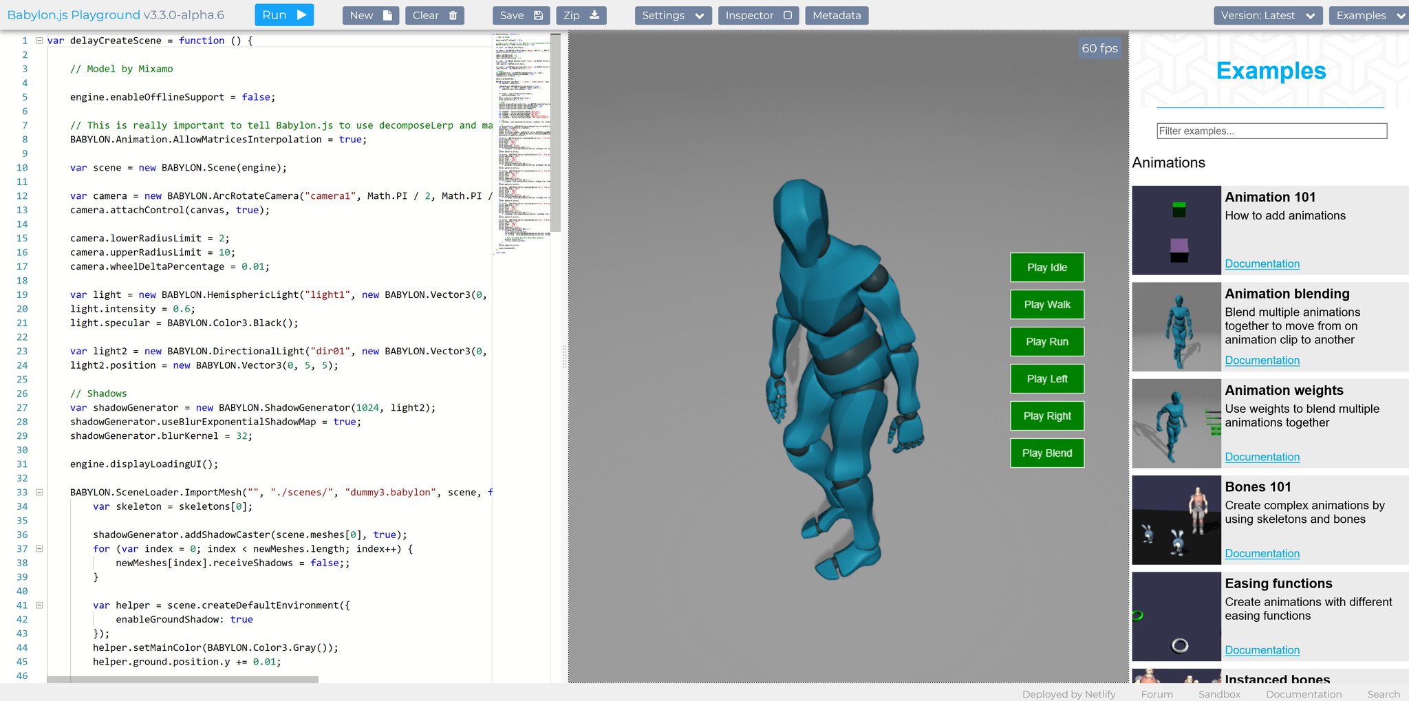Click the "light.intensity = 0.6;" code line
Screen dimensions: 1409x701
[133, 309]
